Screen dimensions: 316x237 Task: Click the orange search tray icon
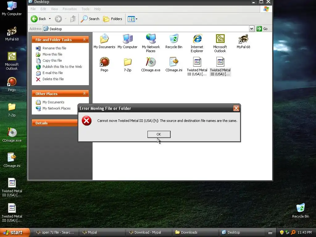pos(293,232)
